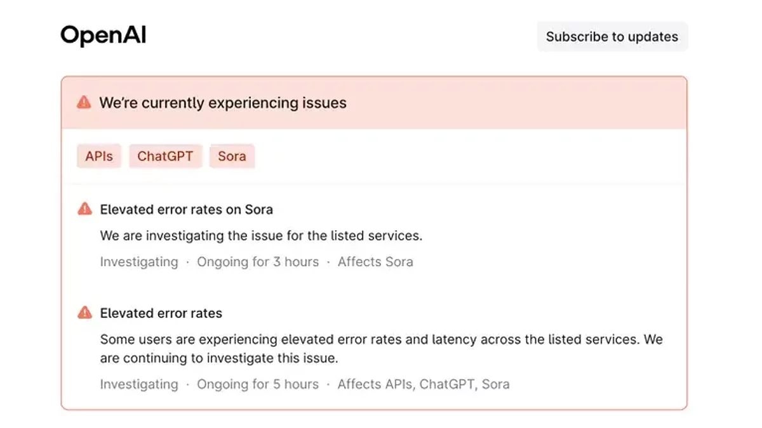Screen dimensions: 762x428
Task: Click the "We're currently experiencing issues" heading
Action: point(223,103)
